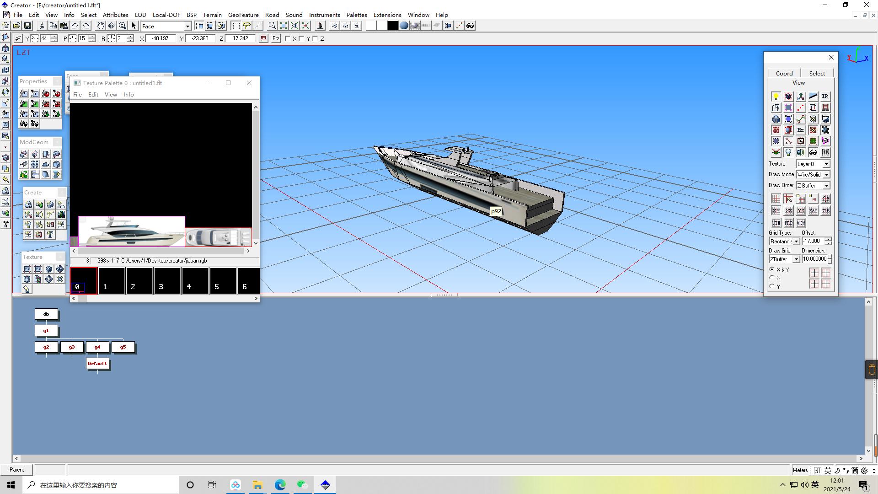Click the Frz button

[276, 39]
